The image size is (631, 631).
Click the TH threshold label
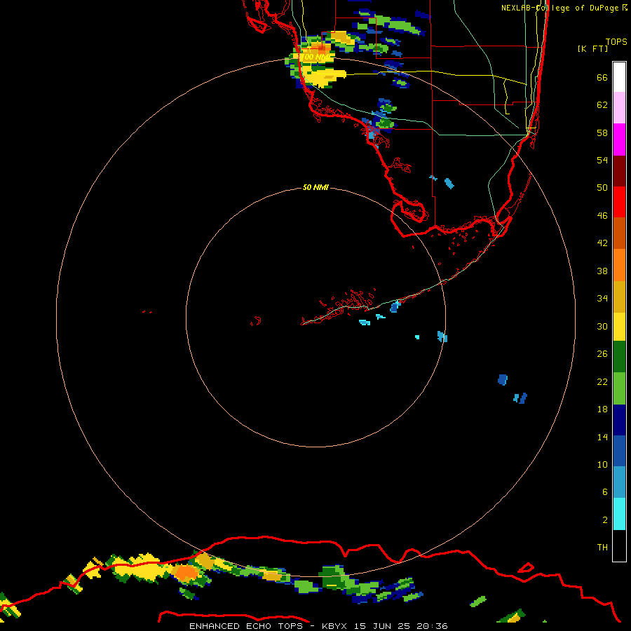(602, 548)
